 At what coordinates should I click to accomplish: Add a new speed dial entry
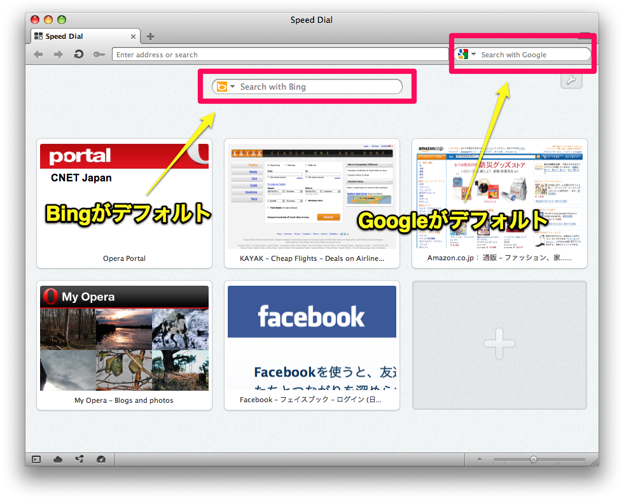click(x=499, y=345)
